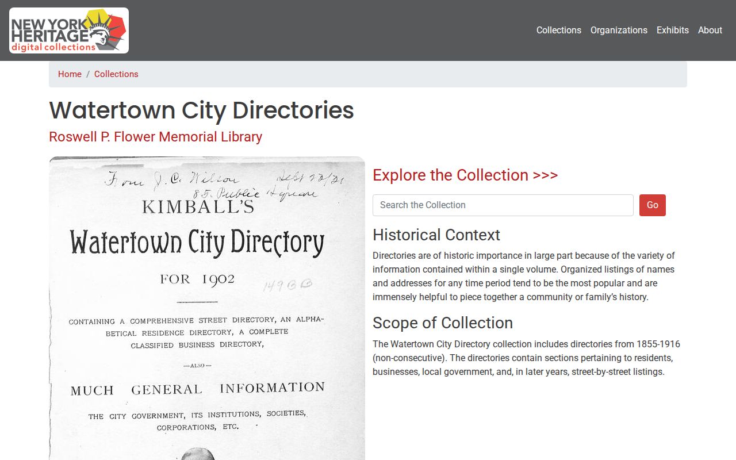
Task: Click the Go search button
Action: point(653,205)
